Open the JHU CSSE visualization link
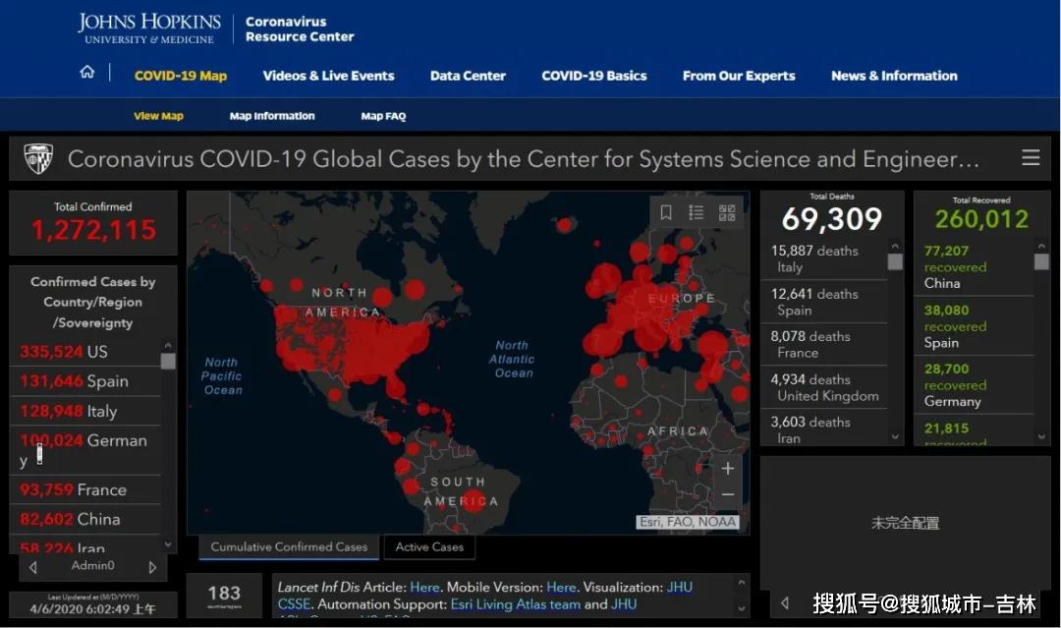This screenshot has width=1061, height=628. pos(680,588)
